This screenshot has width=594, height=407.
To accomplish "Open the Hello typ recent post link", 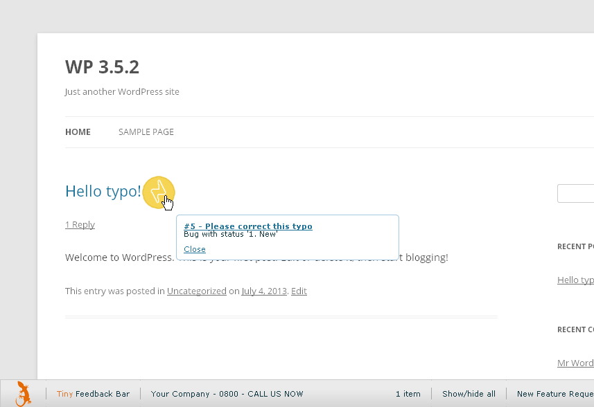I will click(575, 280).
